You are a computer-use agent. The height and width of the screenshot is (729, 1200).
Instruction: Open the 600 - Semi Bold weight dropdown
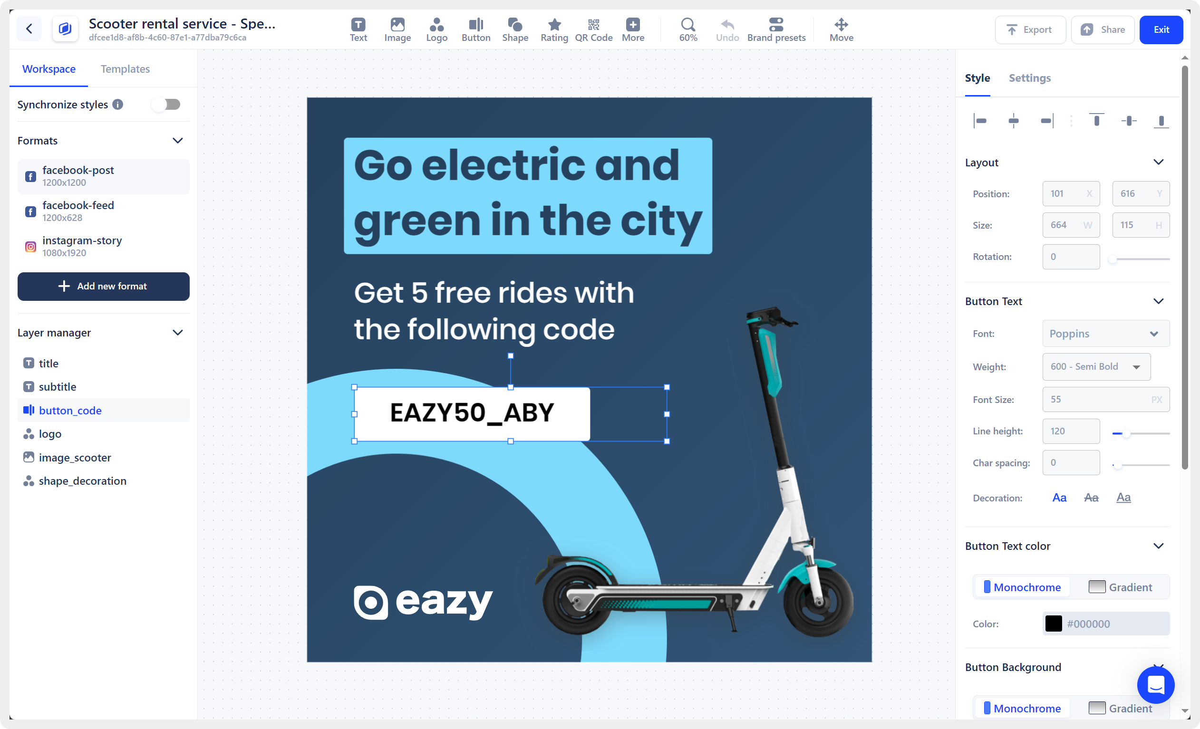[x=1096, y=366]
